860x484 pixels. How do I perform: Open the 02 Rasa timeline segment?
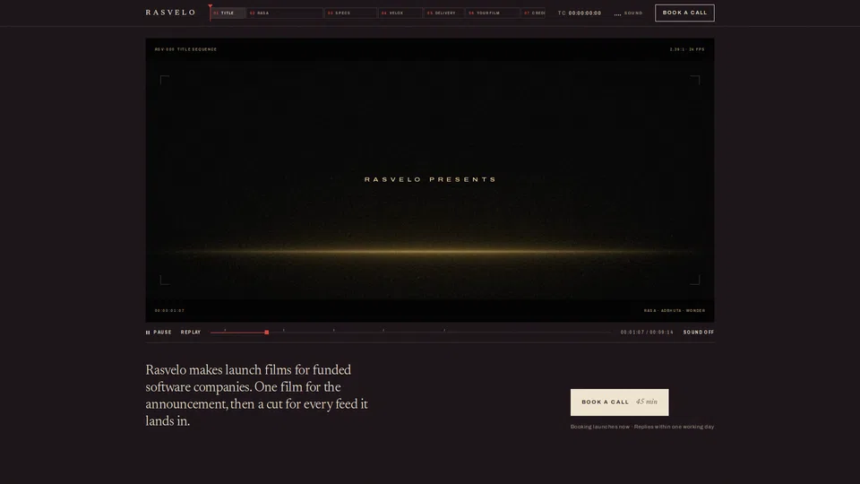pos(285,13)
